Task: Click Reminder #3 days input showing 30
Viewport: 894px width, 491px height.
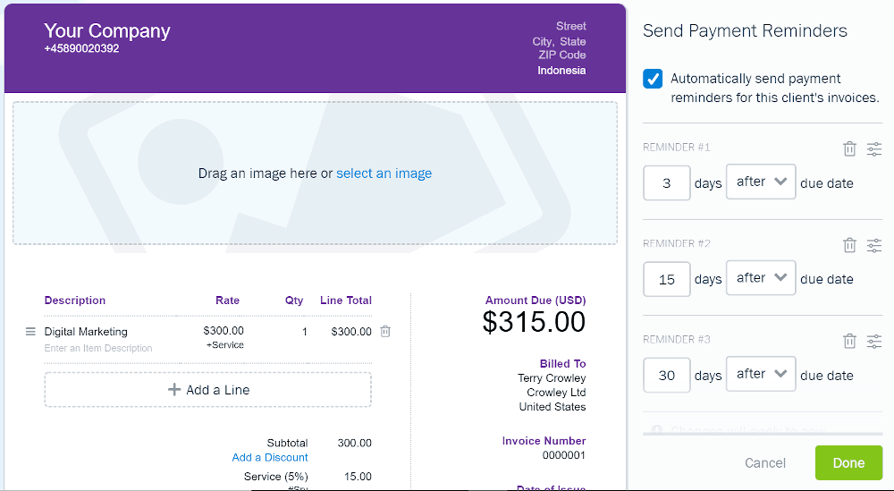Action: 667,376
